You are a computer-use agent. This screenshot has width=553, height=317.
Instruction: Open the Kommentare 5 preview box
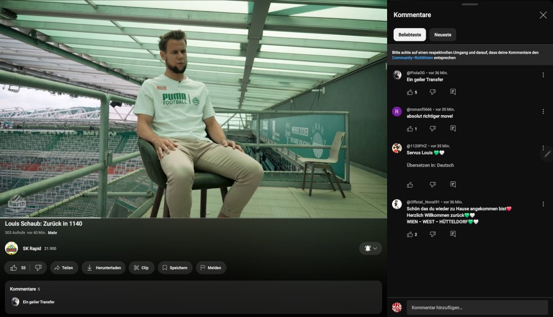(193, 297)
